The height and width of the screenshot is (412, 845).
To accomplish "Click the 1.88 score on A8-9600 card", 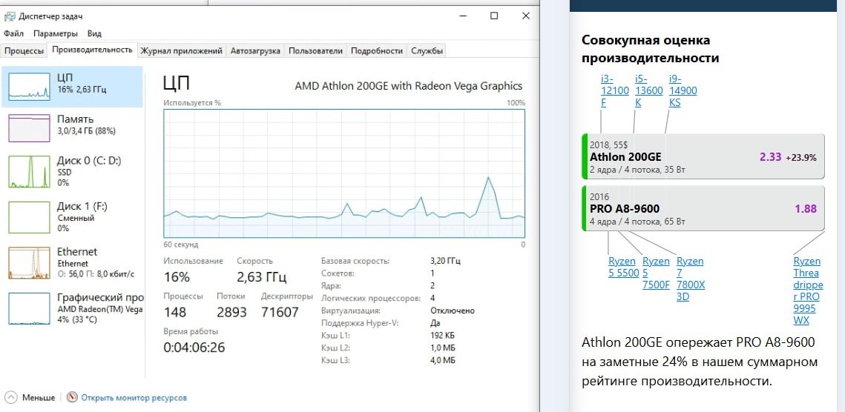I will 805,209.
